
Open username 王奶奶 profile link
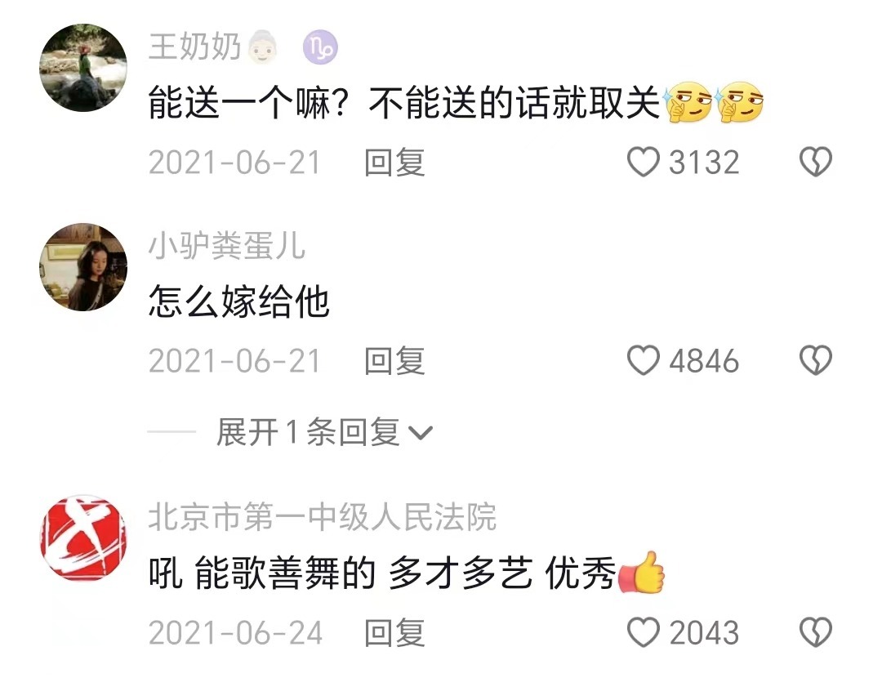pos(194,46)
